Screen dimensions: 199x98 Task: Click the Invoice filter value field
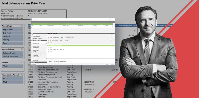coord(67,40)
